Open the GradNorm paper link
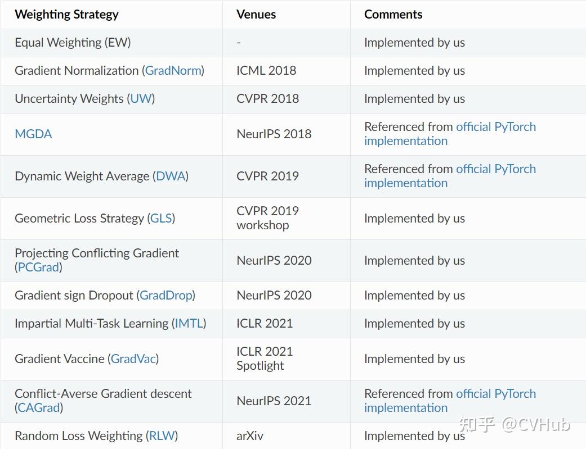The width and height of the screenshot is (586, 449). 173,71
